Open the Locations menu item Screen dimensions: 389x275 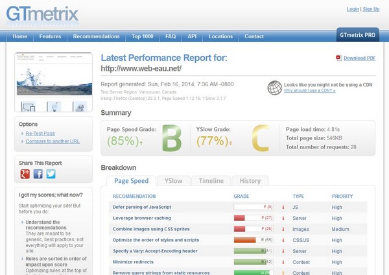tap(220, 36)
